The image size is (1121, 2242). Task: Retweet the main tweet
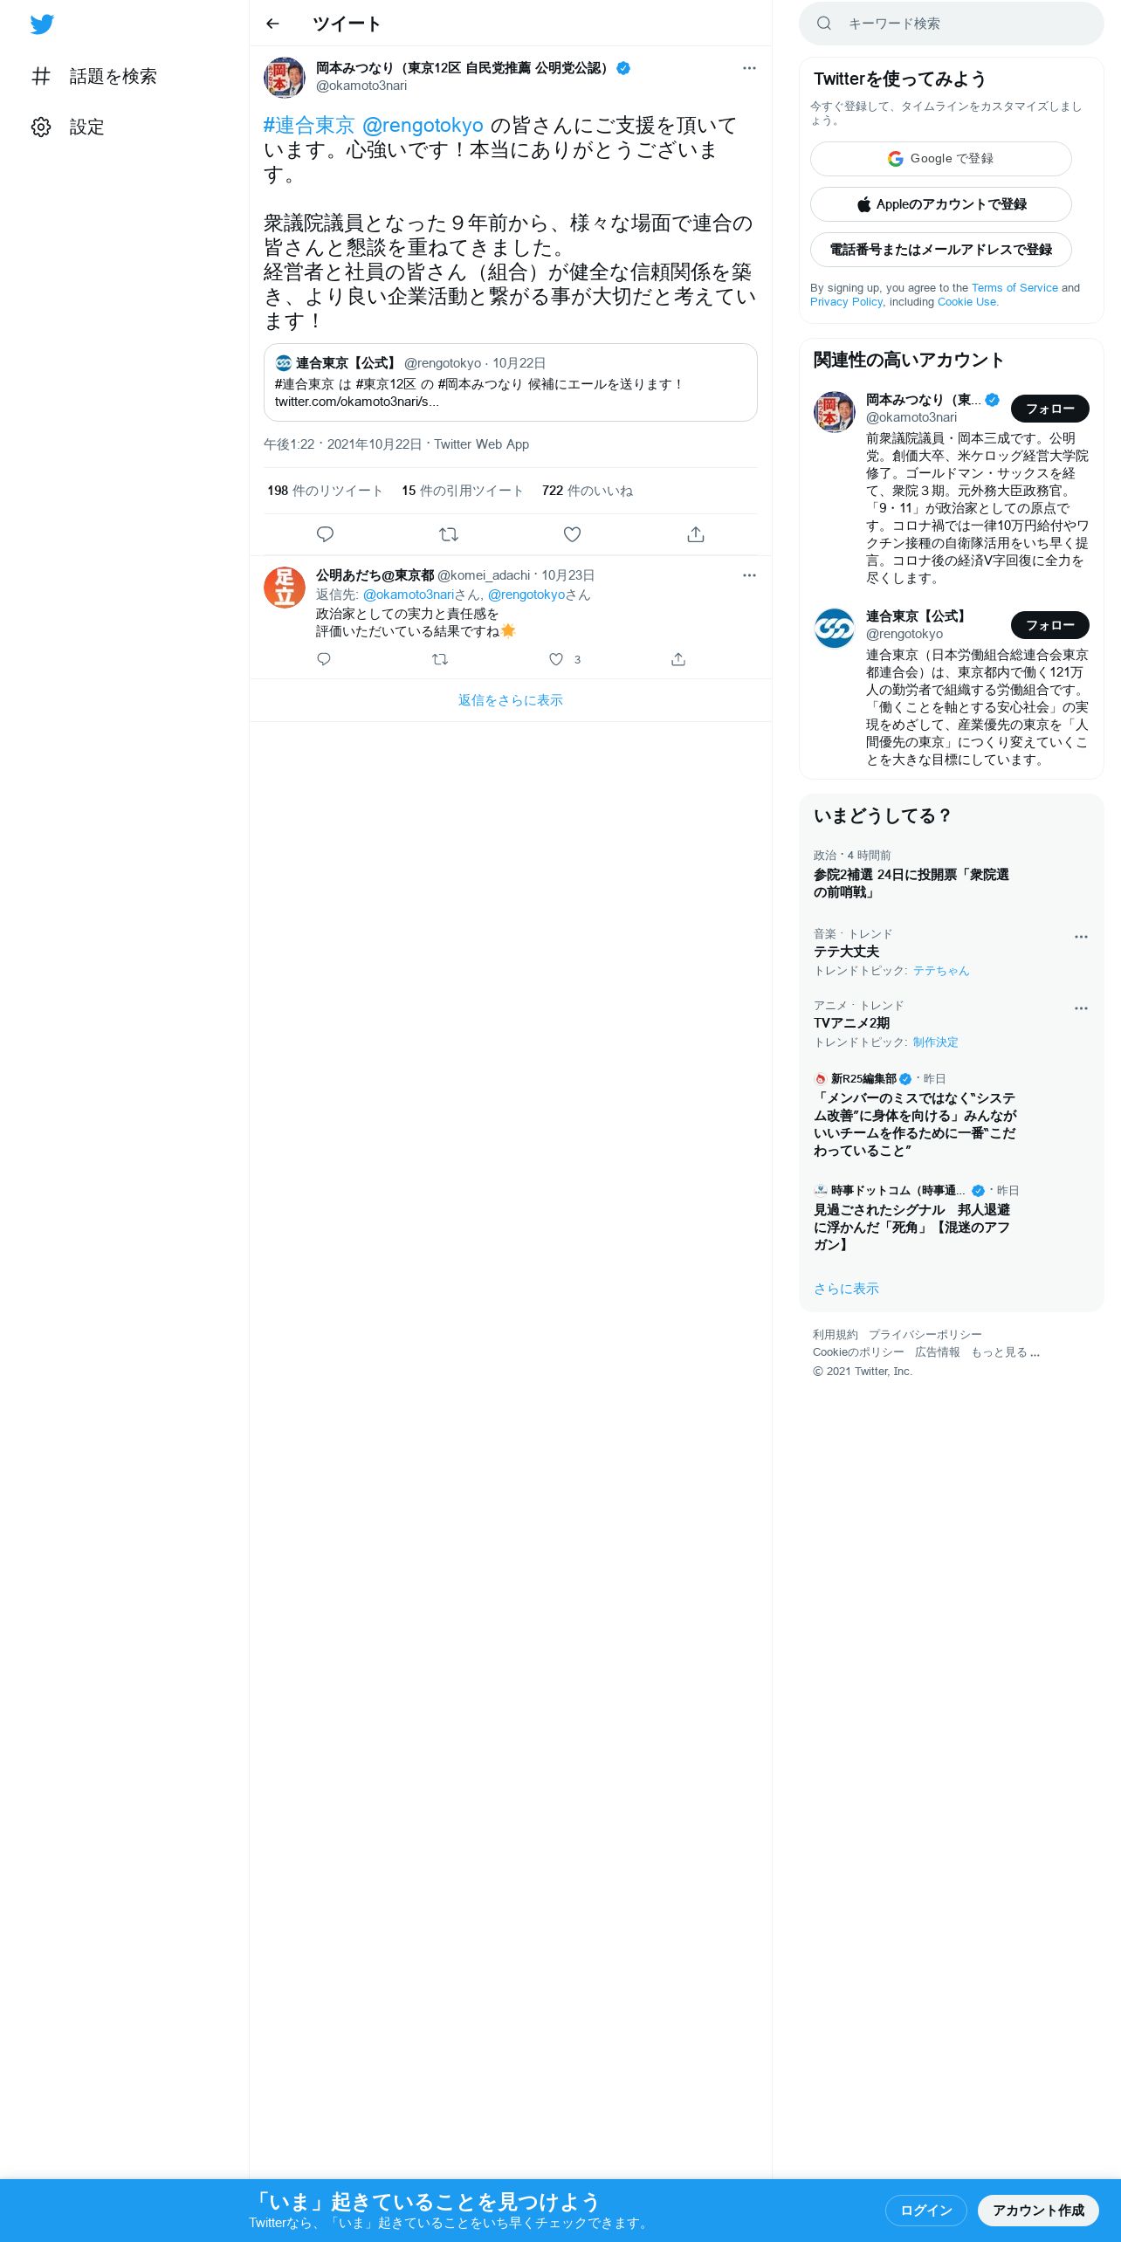click(x=449, y=534)
